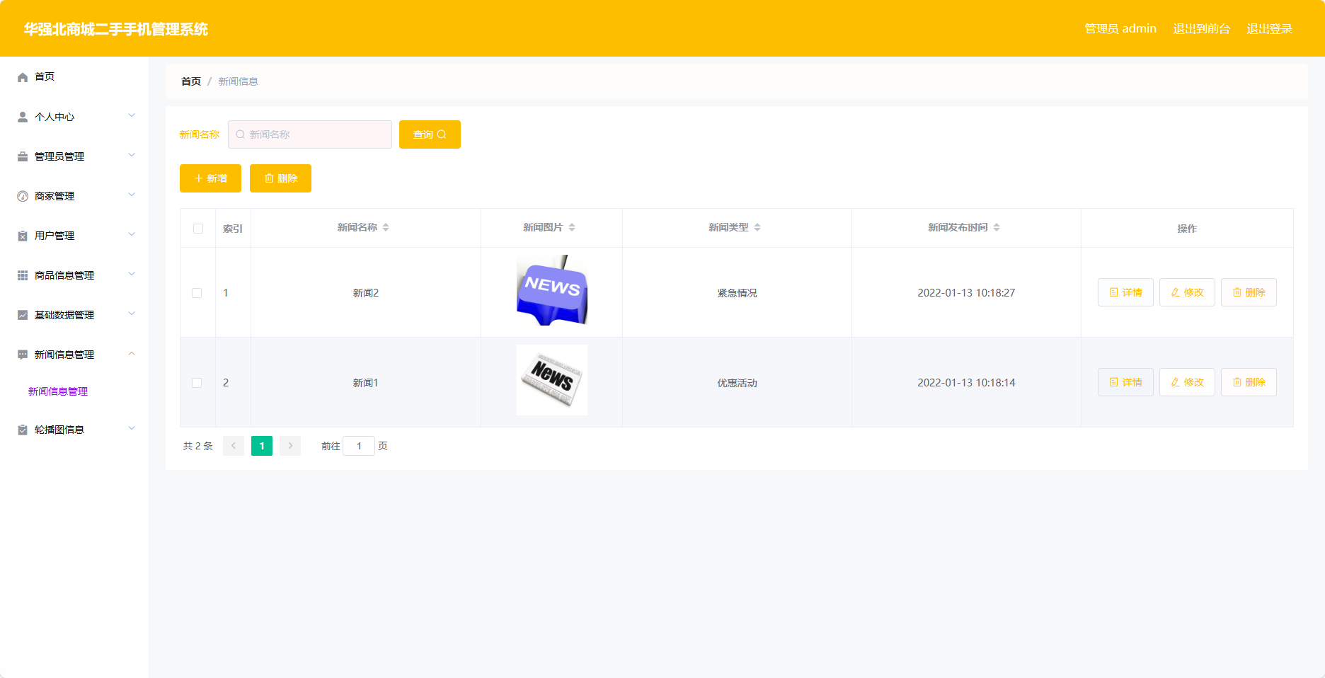Sort by 新闻发布时间 column arrows
This screenshot has height=678, width=1325.
[997, 227]
